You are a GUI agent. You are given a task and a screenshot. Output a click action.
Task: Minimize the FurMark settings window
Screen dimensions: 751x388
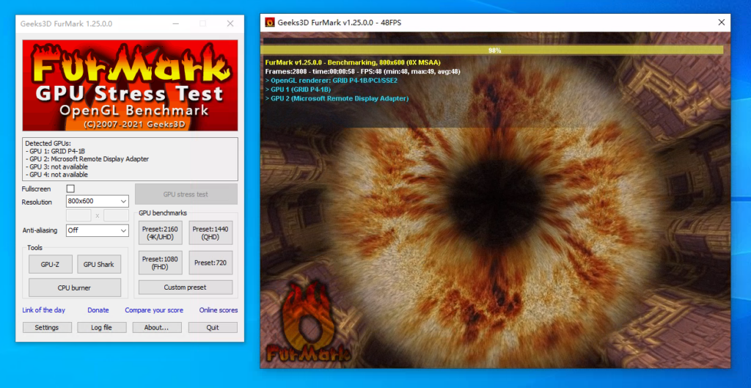click(x=175, y=23)
